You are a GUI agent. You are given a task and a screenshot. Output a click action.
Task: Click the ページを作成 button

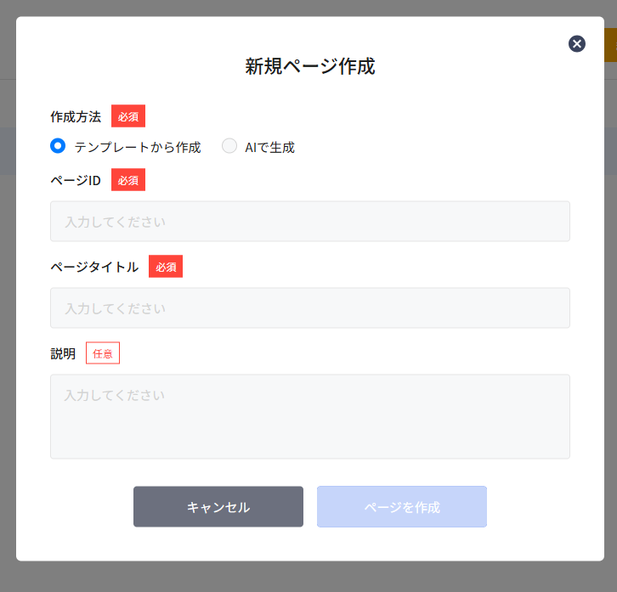click(x=401, y=507)
